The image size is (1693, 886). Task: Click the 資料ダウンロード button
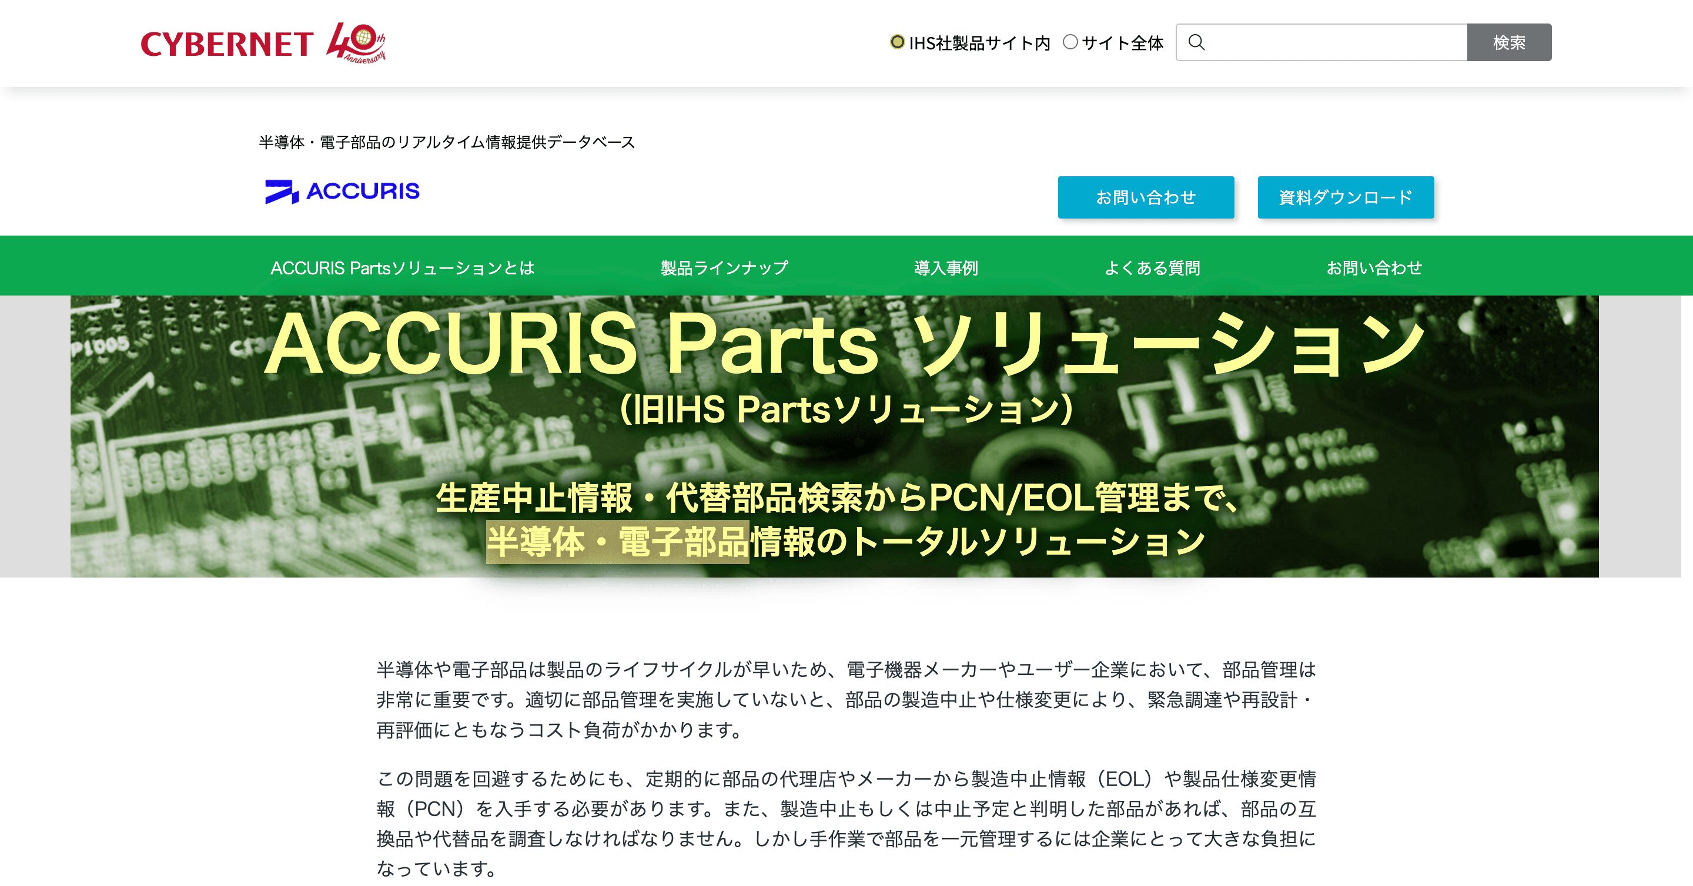pyautogui.click(x=1346, y=197)
